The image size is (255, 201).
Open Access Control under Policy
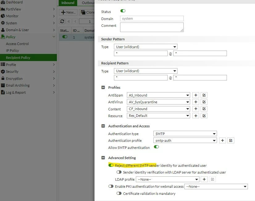(17, 44)
